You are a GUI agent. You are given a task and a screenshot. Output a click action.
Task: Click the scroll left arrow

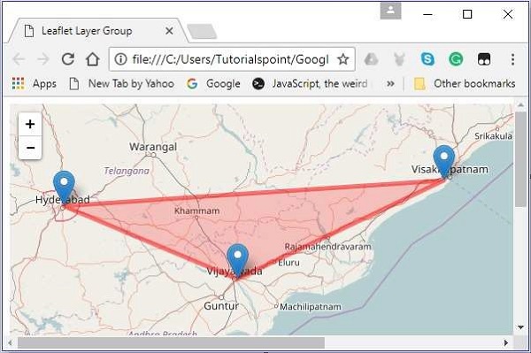(x=10, y=343)
